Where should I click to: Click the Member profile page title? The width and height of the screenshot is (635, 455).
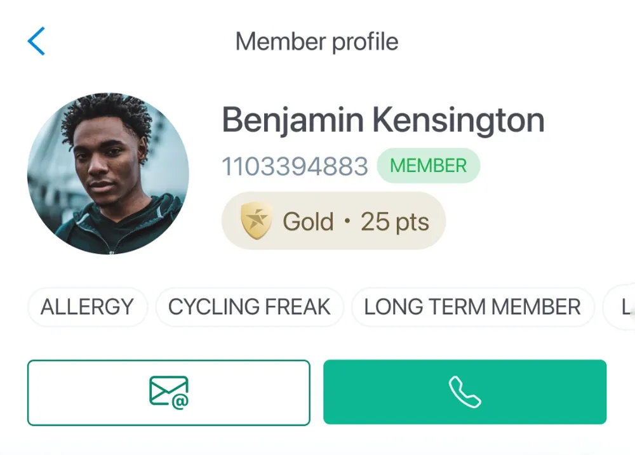(317, 42)
